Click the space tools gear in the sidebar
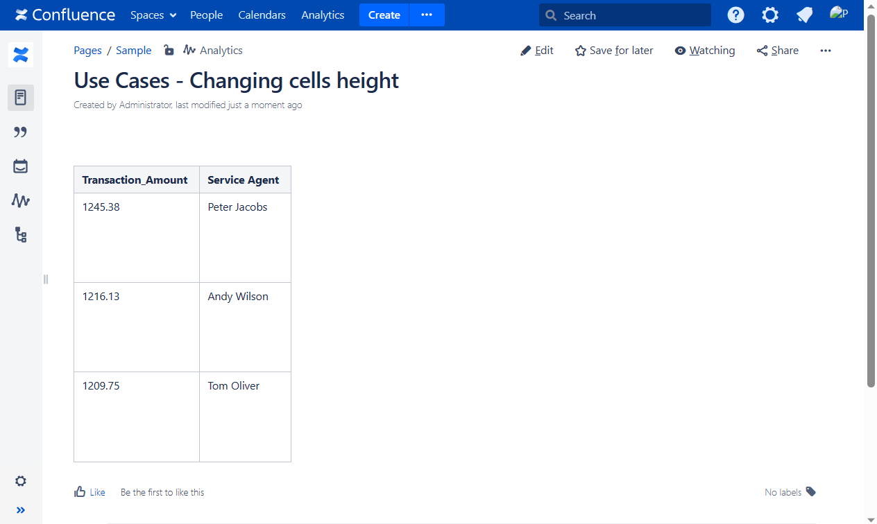 pyautogui.click(x=21, y=481)
